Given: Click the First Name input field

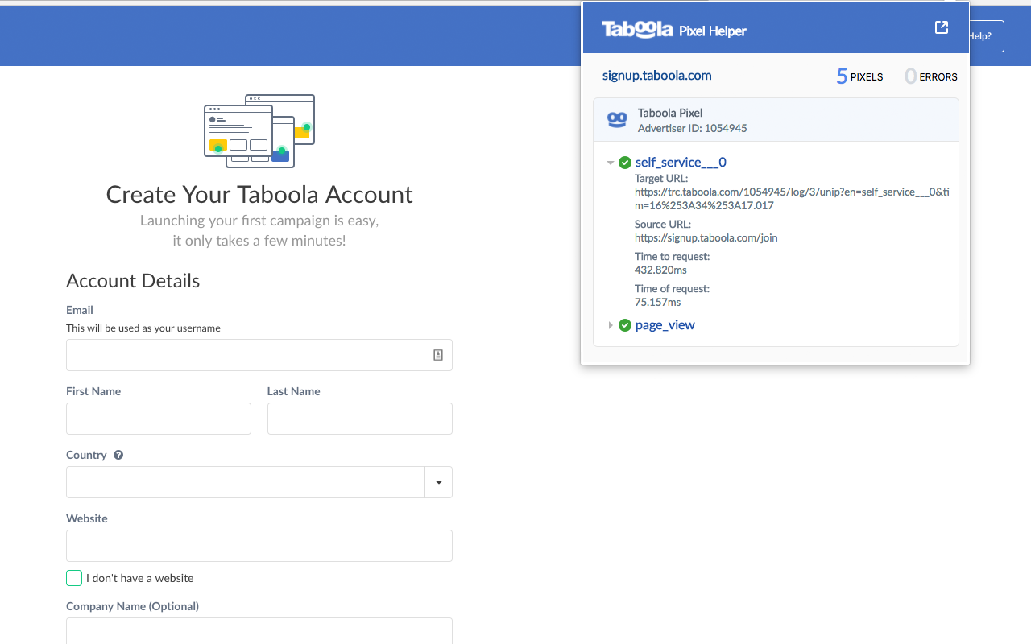Looking at the screenshot, I should pos(158,418).
